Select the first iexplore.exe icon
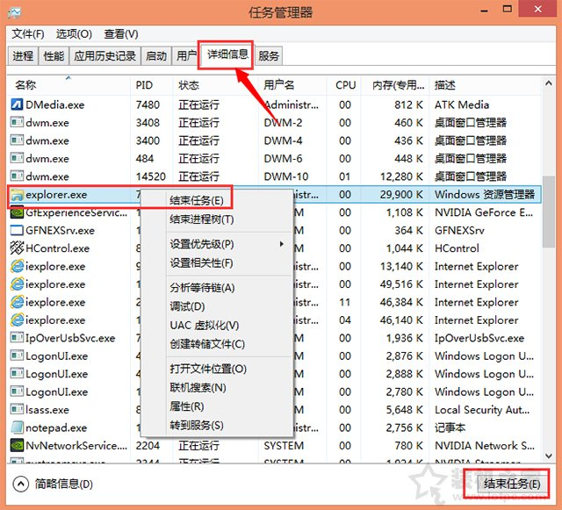Screen dimensions: 562x510 [x=17, y=267]
